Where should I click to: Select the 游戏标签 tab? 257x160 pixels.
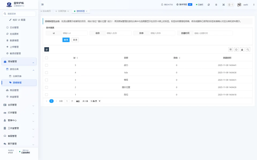pyautogui.click(x=81, y=11)
